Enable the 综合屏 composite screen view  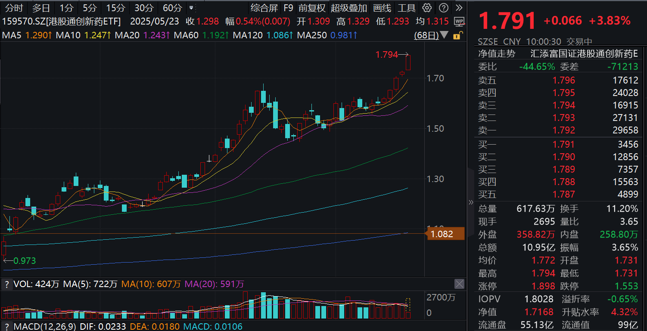coord(263,8)
